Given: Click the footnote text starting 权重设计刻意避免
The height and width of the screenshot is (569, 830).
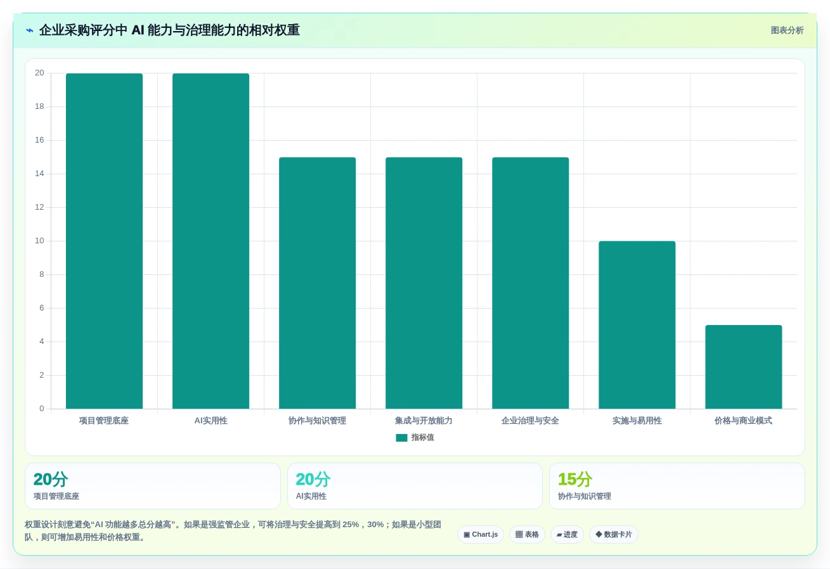Looking at the screenshot, I should 233,531.
